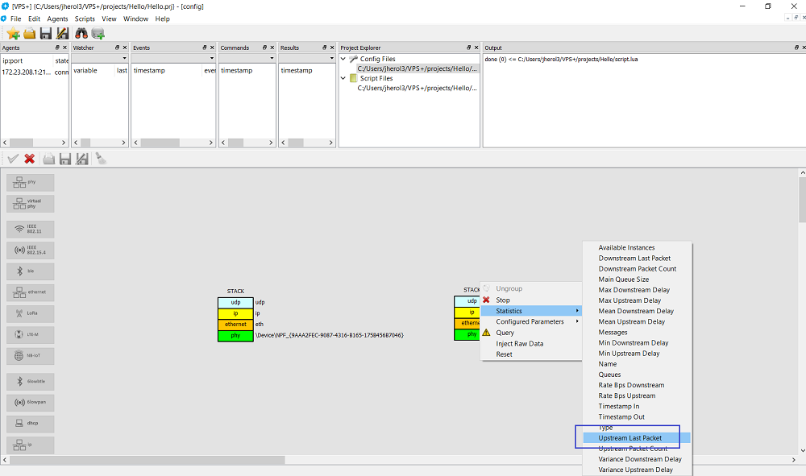Pick the ble Bluetooth palette block
The width and height of the screenshot is (806, 476).
[x=31, y=271]
